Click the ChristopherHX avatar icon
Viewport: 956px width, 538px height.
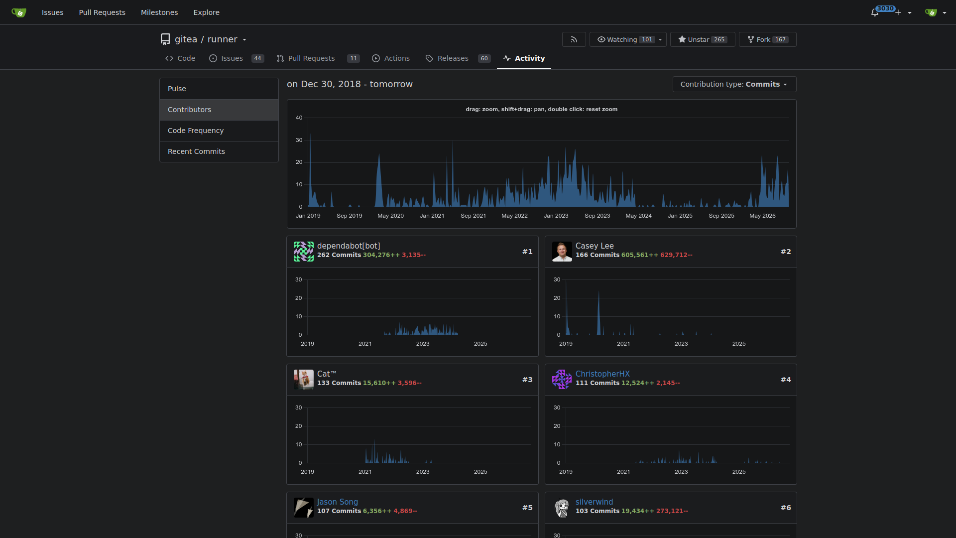pos(562,380)
